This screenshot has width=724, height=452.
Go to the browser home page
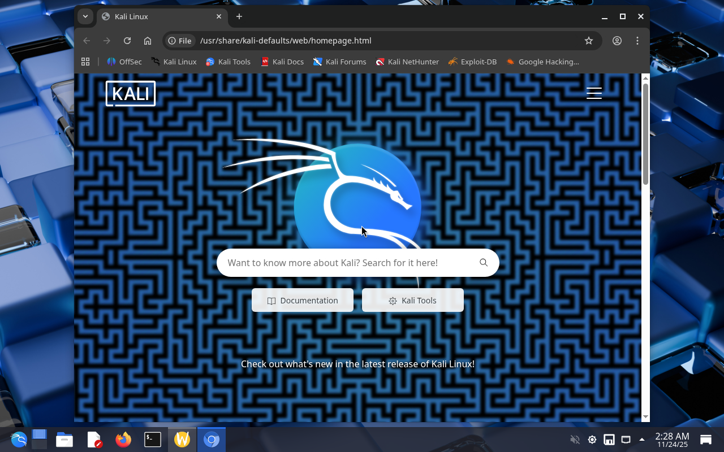[148, 41]
